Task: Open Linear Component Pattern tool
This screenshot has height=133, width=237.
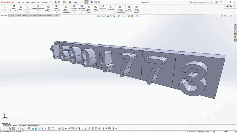Action: [38, 8]
